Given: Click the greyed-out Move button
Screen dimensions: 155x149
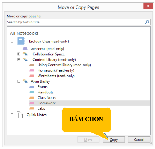Looking at the screenshot, I should (88, 140).
